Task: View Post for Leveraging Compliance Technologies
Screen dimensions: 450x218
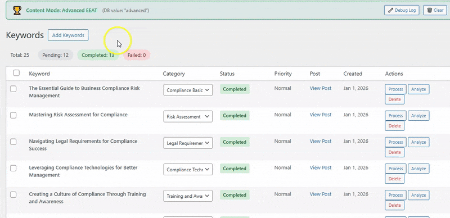Action: pyautogui.click(x=321, y=167)
